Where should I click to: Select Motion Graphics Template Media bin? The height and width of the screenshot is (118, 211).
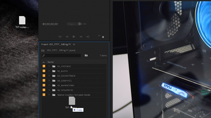(x=74, y=95)
